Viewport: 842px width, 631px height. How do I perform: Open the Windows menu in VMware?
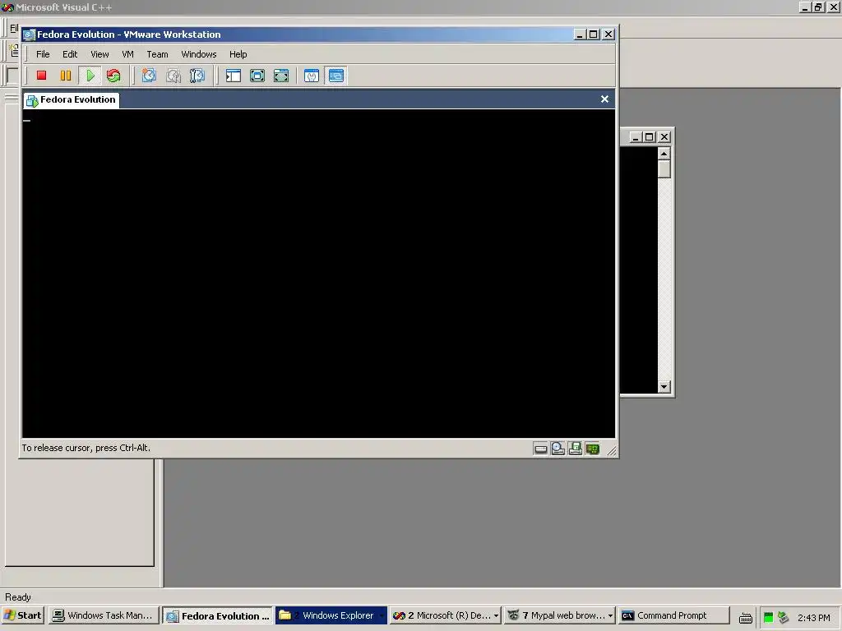pos(199,54)
